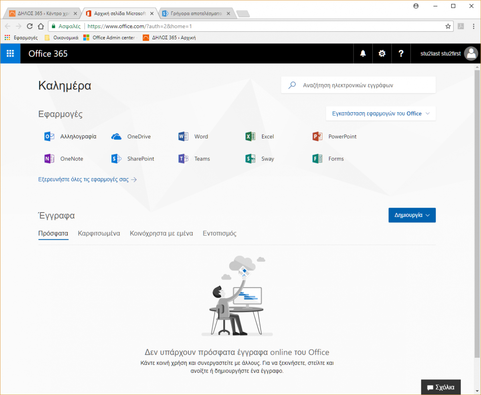Open the notifications bell
The image size is (481, 395).
[363, 53]
